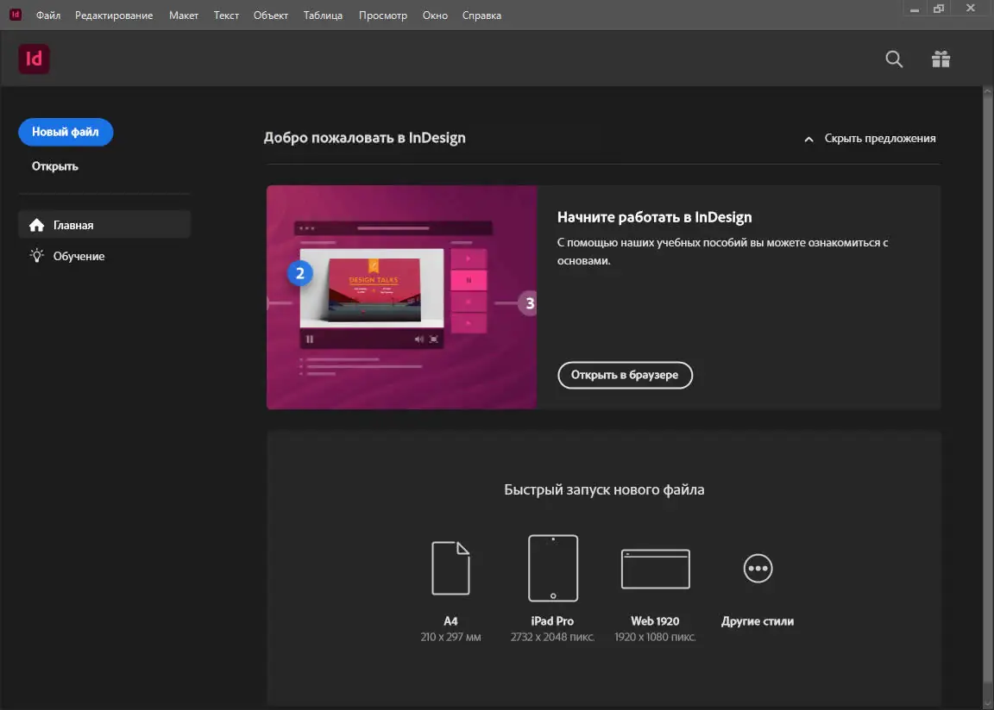Click the A4 label text
Image resolution: width=994 pixels, height=710 pixels.
tap(450, 620)
